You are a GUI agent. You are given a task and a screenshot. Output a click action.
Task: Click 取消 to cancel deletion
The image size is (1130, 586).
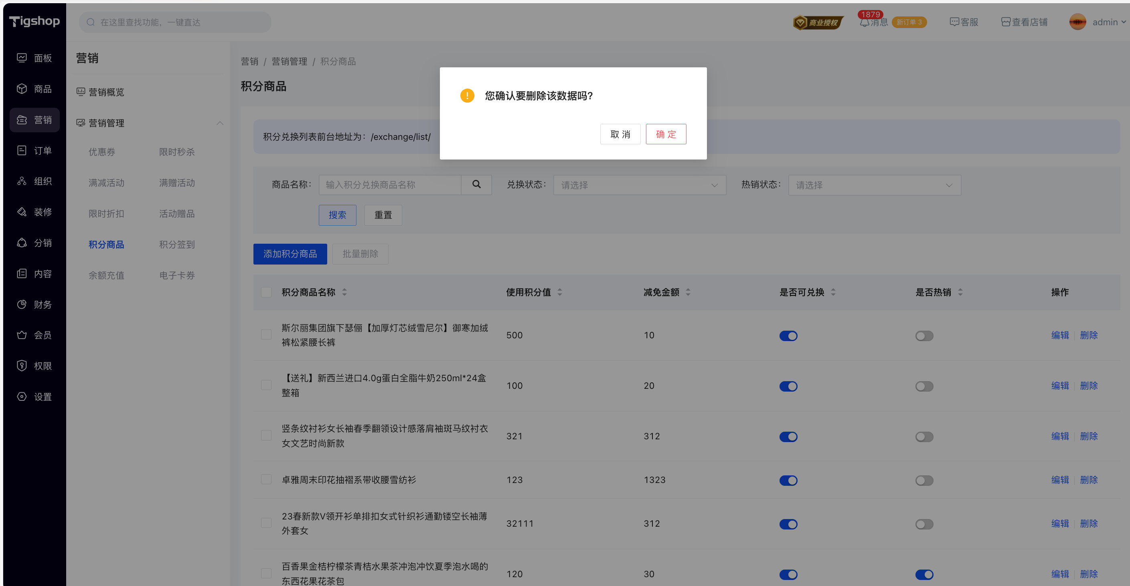(620, 134)
